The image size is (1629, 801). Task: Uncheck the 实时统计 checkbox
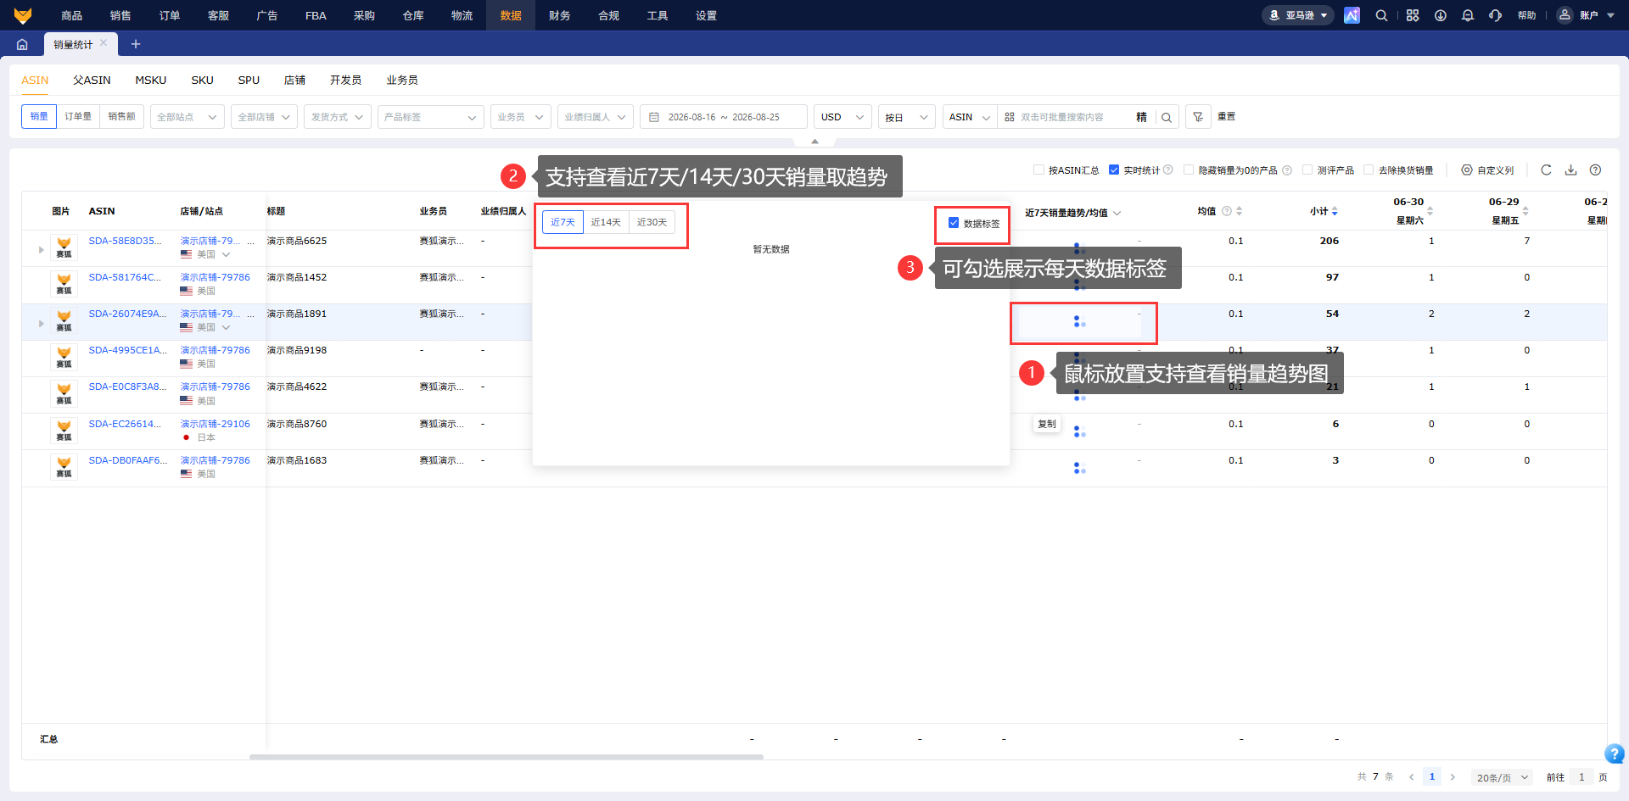(x=1114, y=170)
